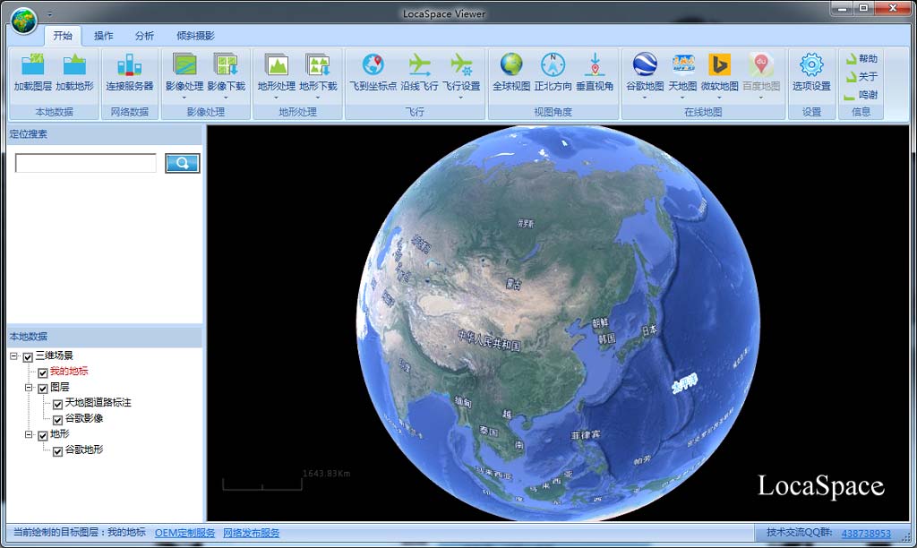Switch to 开始 ribbon tab
The height and width of the screenshot is (548, 917).
click(63, 36)
